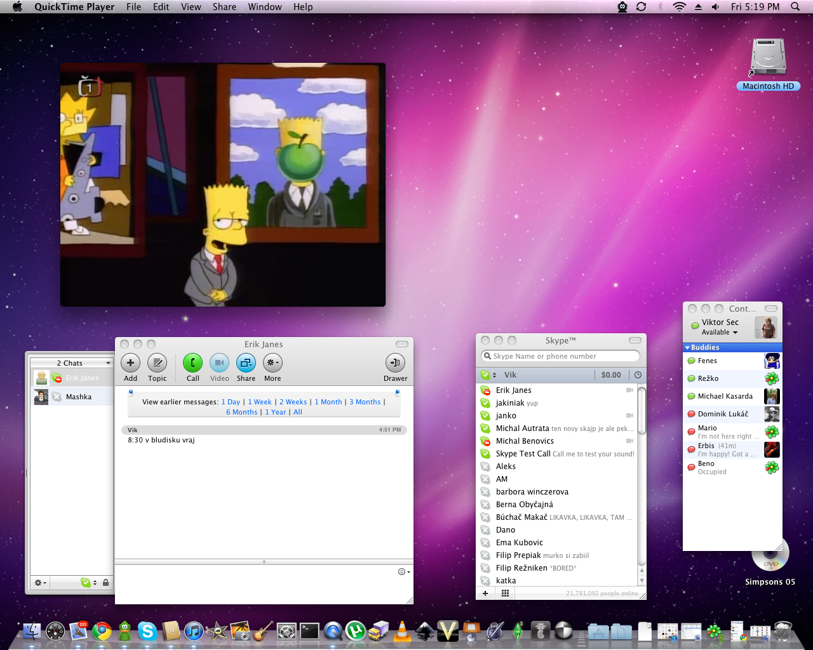Select Filip Prepiak contact
This screenshot has height=650, width=813.
556,555
